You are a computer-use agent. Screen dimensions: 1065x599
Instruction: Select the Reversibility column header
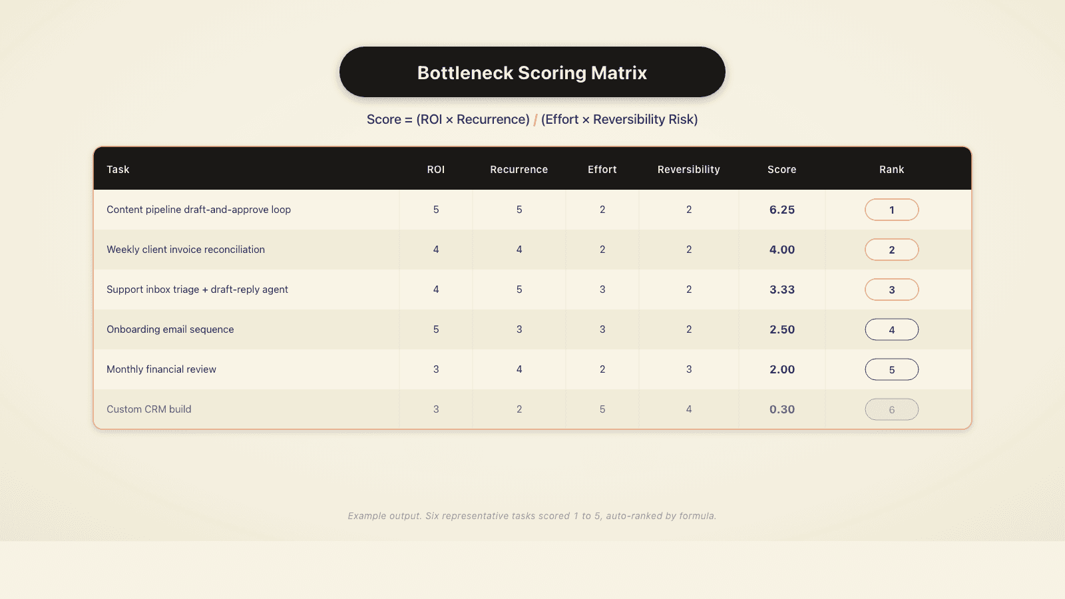(688, 170)
